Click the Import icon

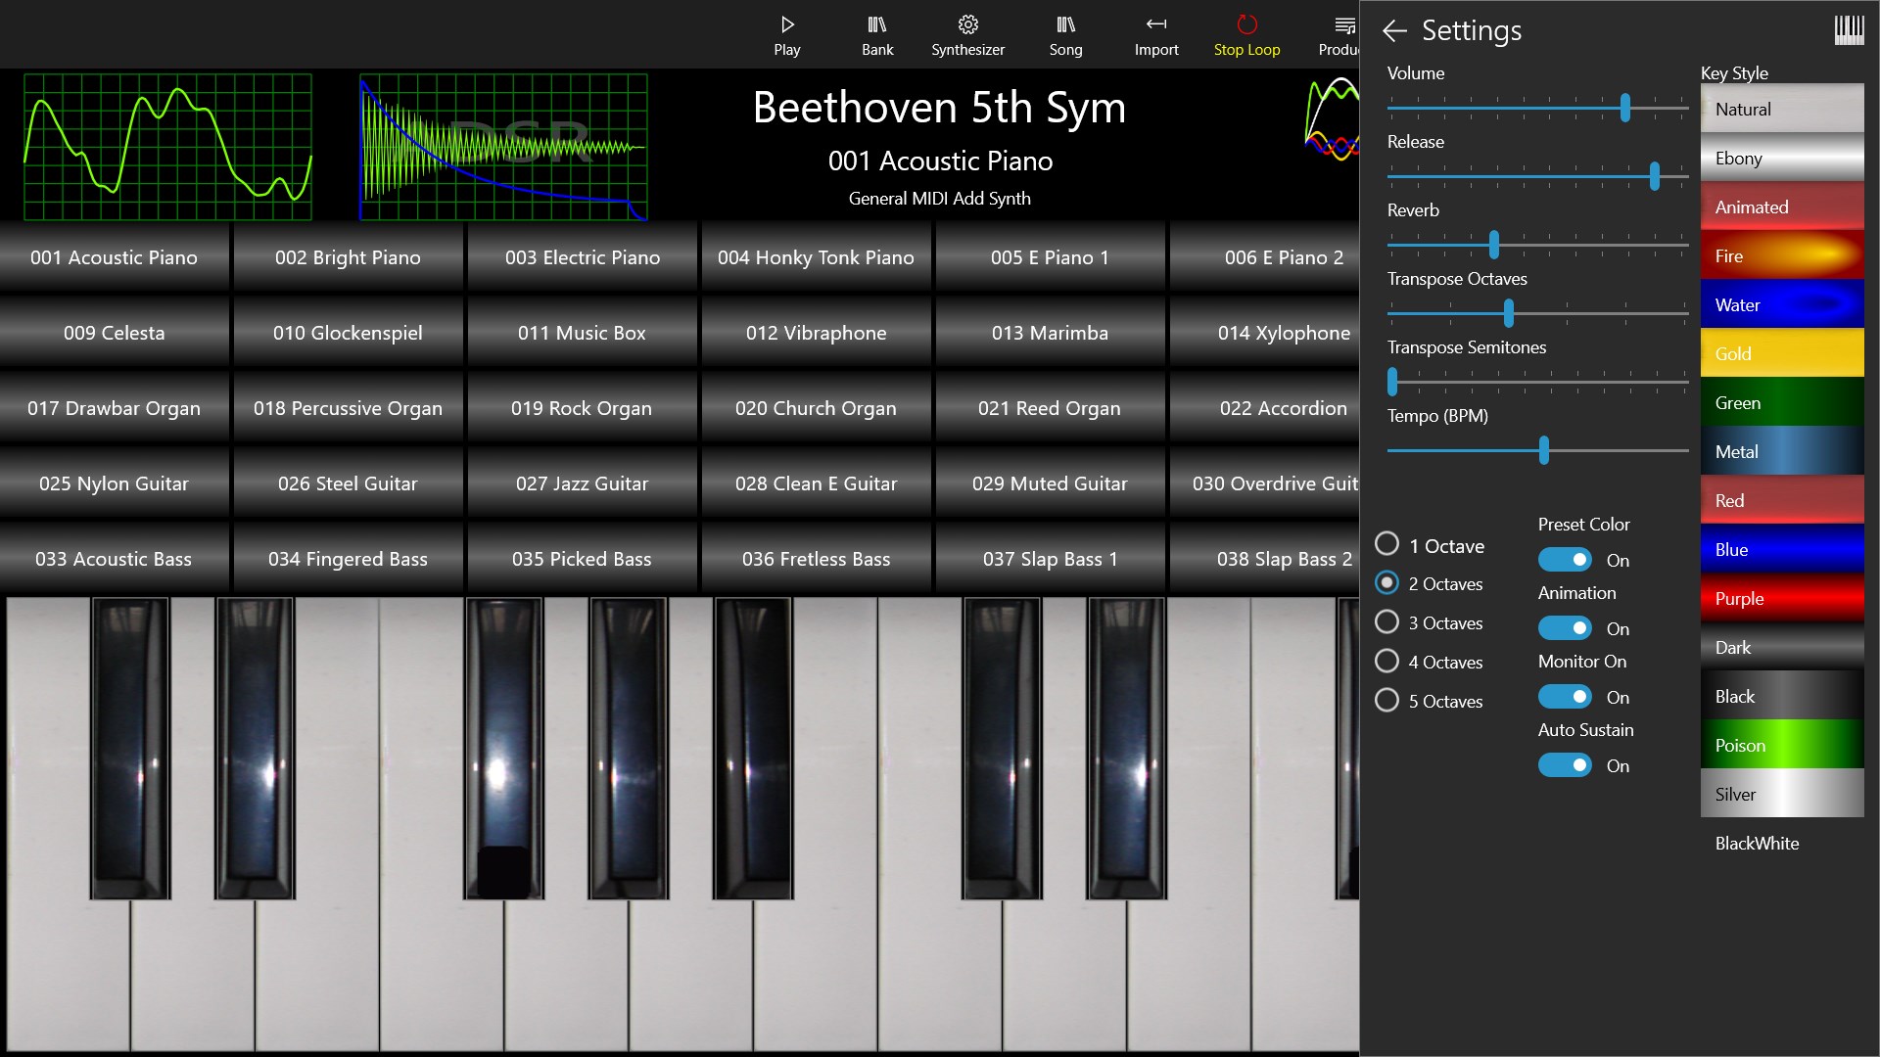pos(1156,24)
